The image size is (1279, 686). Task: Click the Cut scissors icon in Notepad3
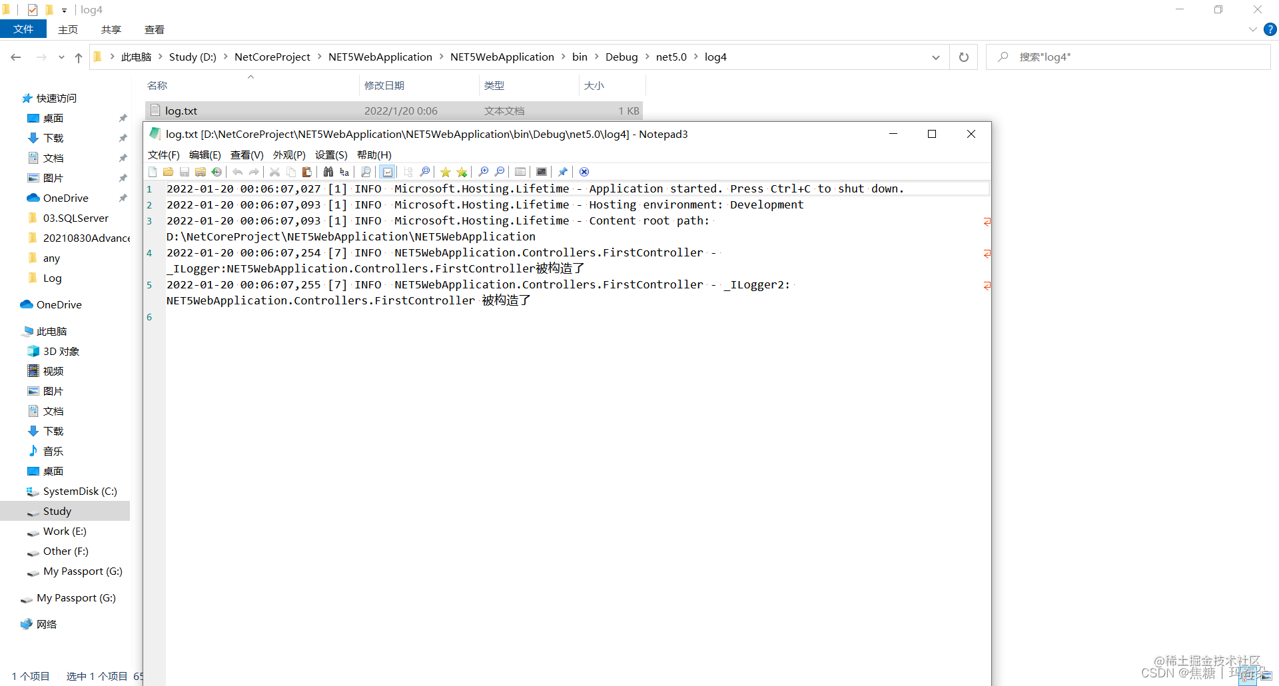(x=274, y=172)
